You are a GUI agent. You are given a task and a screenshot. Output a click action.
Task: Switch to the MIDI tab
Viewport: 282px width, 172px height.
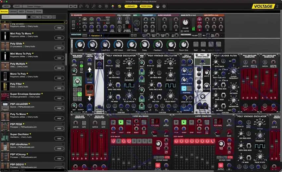pos(22,12)
